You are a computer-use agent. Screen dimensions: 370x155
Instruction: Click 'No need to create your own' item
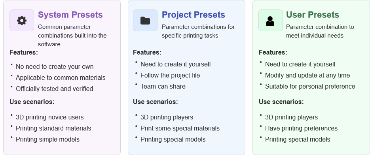pyautogui.click(x=55, y=67)
